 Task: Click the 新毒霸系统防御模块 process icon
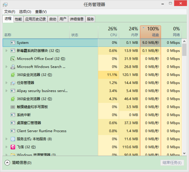coord(13,51)
